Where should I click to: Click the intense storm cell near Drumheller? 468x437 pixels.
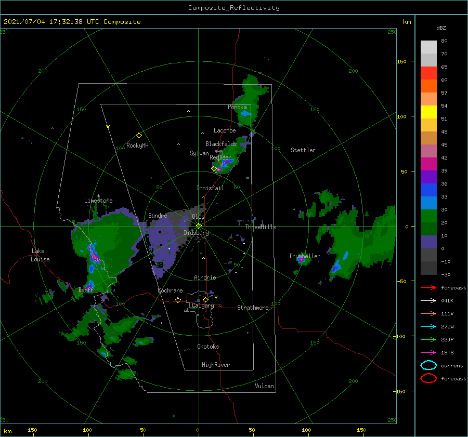coord(302,259)
